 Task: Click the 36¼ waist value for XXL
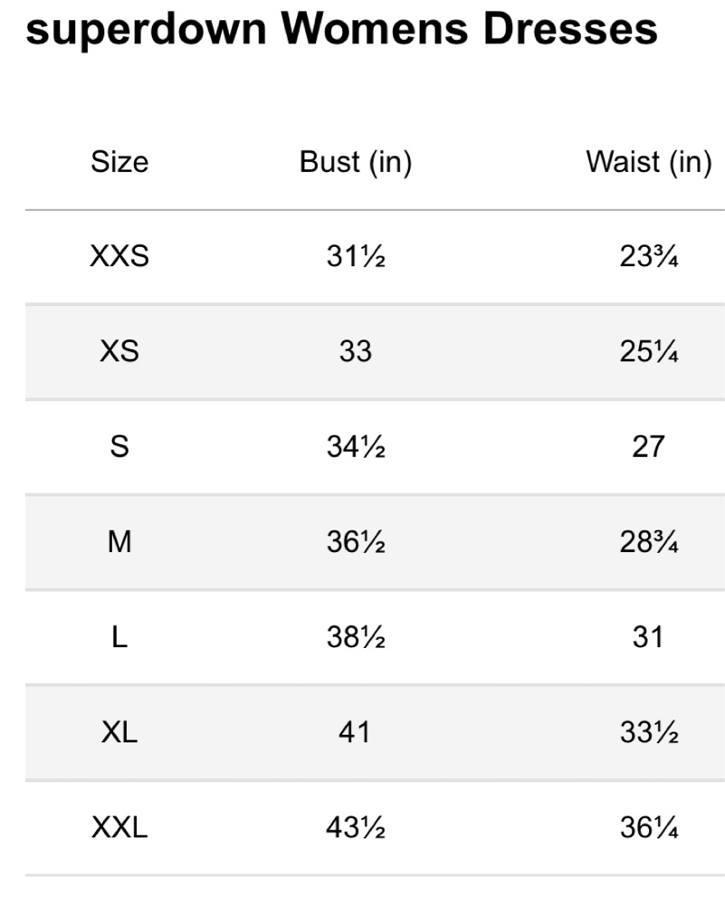649,828
